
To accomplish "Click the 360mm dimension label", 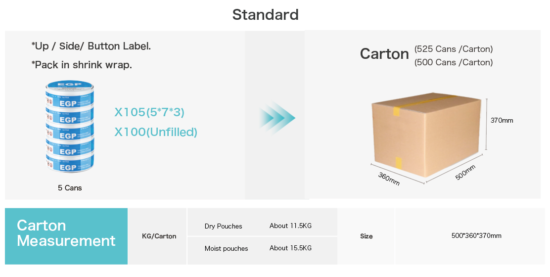I will point(389,179).
